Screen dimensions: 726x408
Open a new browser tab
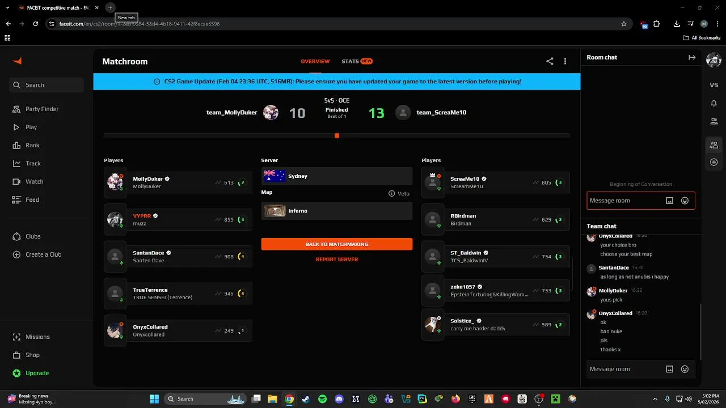coord(110,8)
